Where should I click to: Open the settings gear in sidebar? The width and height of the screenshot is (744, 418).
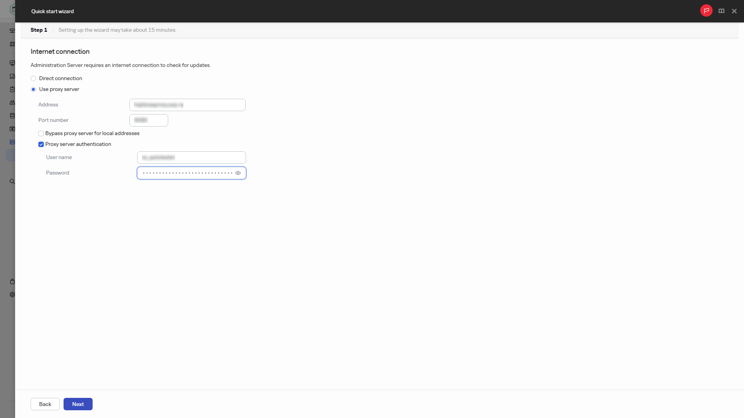[x=12, y=295]
